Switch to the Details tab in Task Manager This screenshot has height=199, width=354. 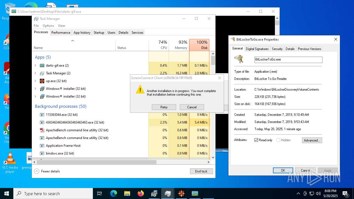[123, 32]
